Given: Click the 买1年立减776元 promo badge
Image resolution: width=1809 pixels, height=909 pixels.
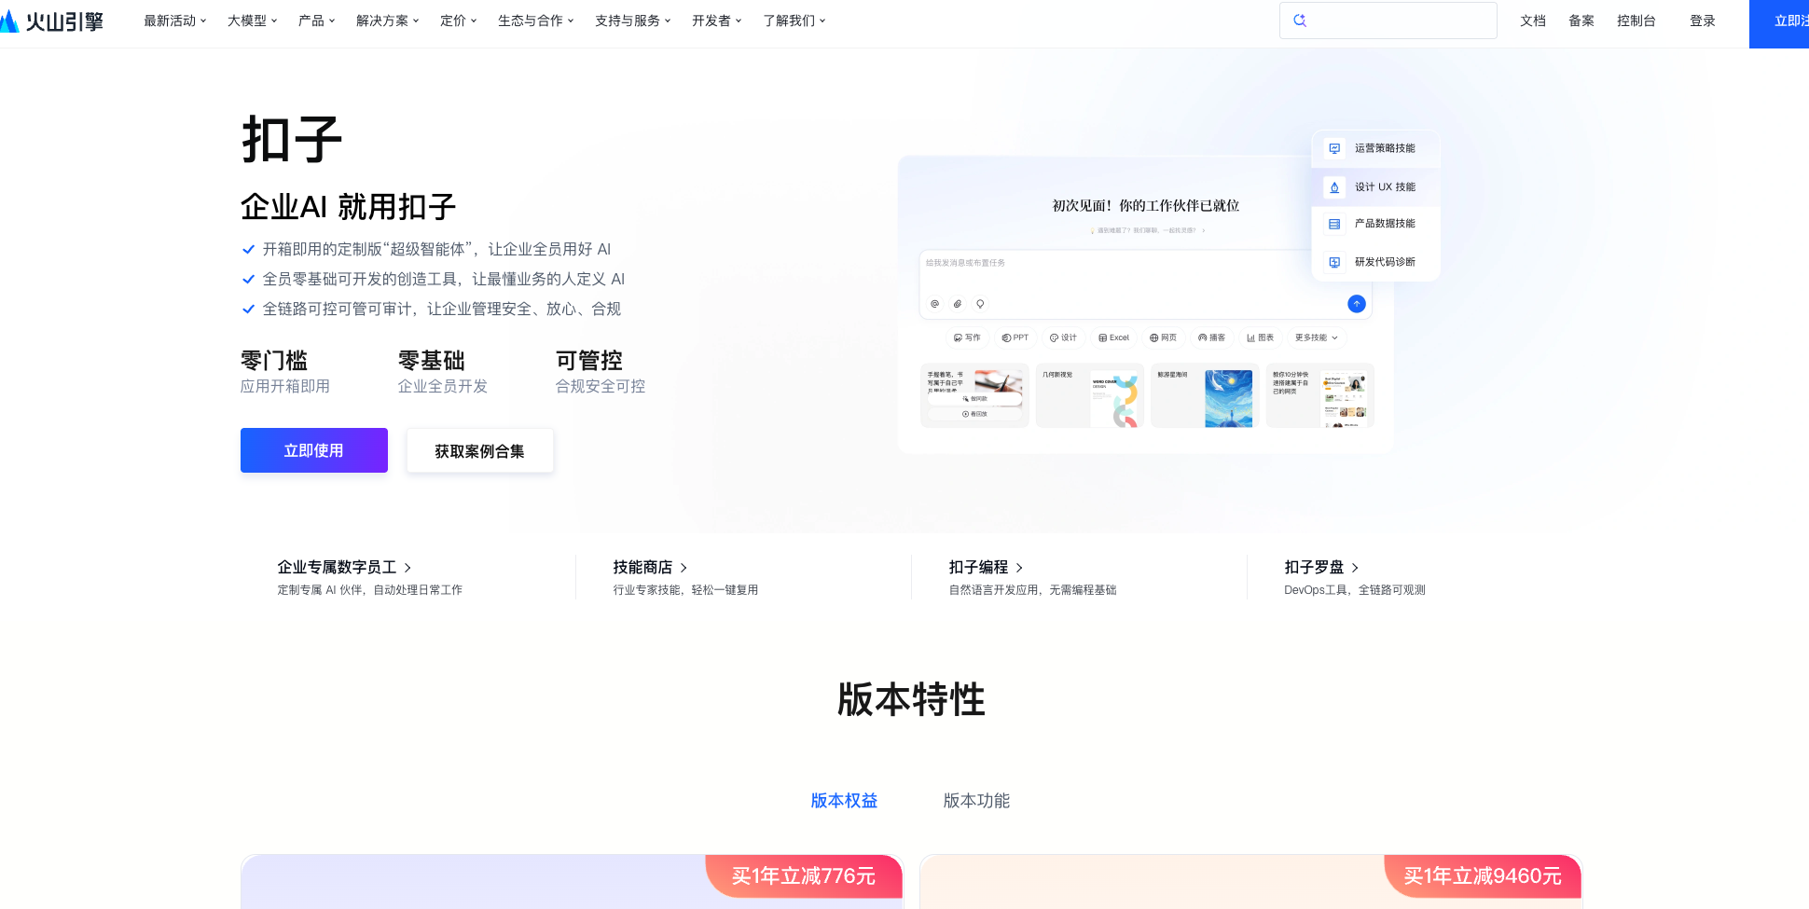Looking at the screenshot, I should pyautogui.click(x=804, y=876).
